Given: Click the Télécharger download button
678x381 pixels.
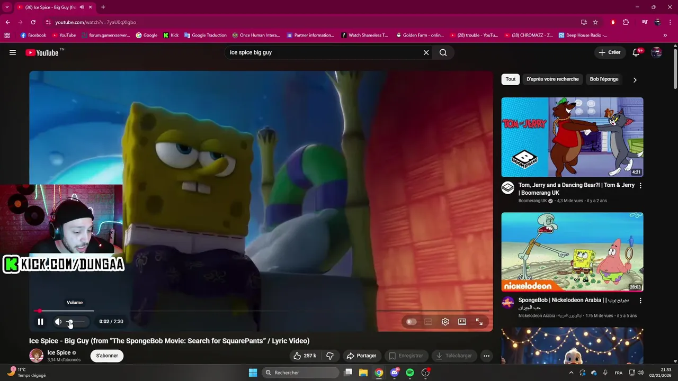Looking at the screenshot, I should click(x=454, y=356).
